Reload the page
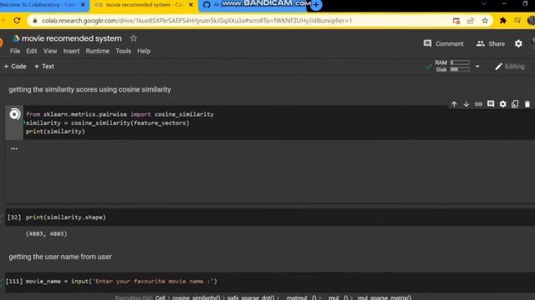Screen dimensions: 535x300 (x=17, y=20)
